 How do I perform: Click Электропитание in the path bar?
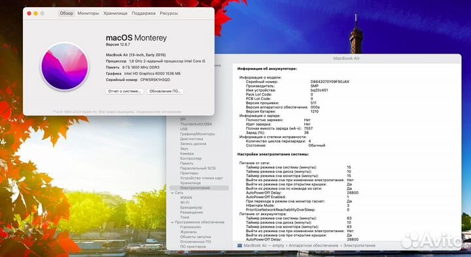pos(359,246)
